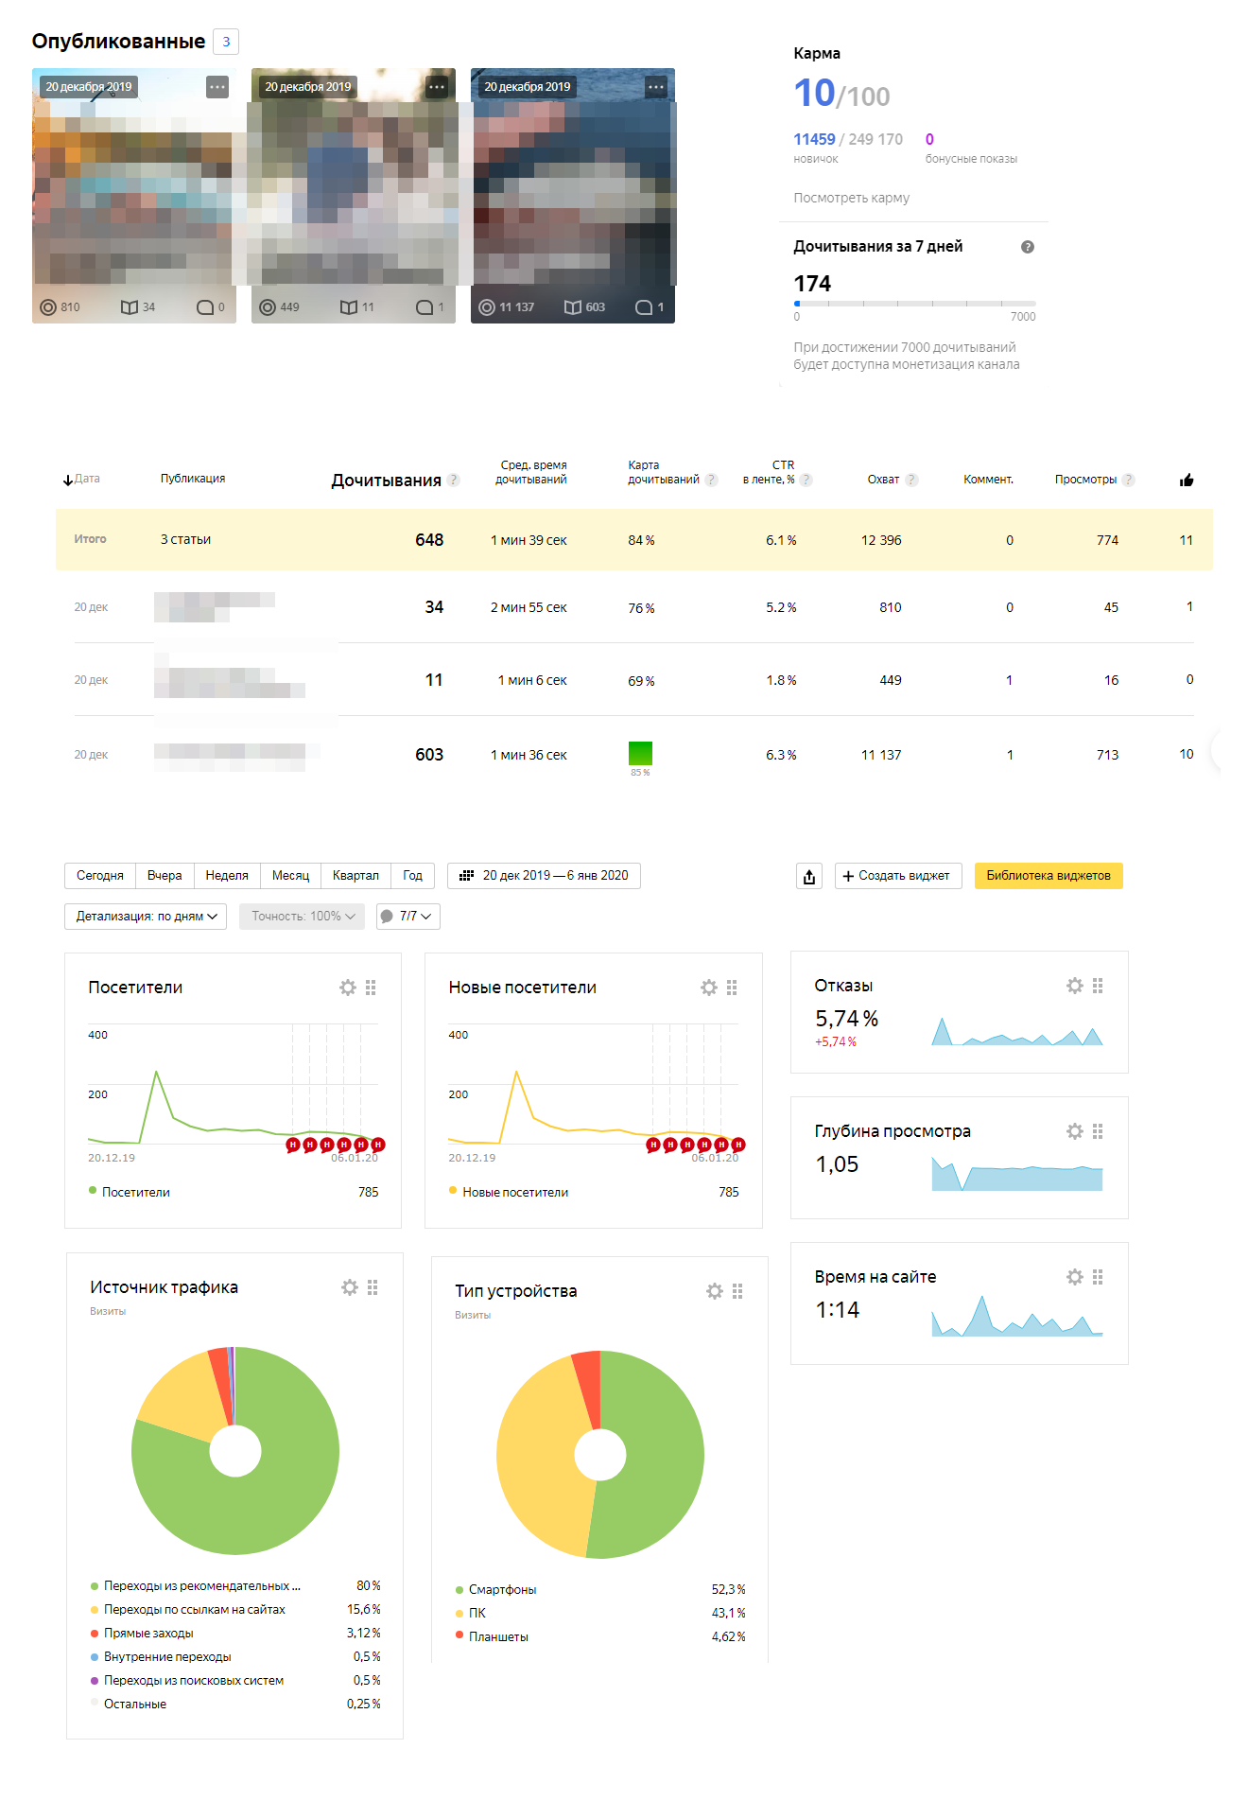
Task: Select the Неделя period tab
Action: 227,876
